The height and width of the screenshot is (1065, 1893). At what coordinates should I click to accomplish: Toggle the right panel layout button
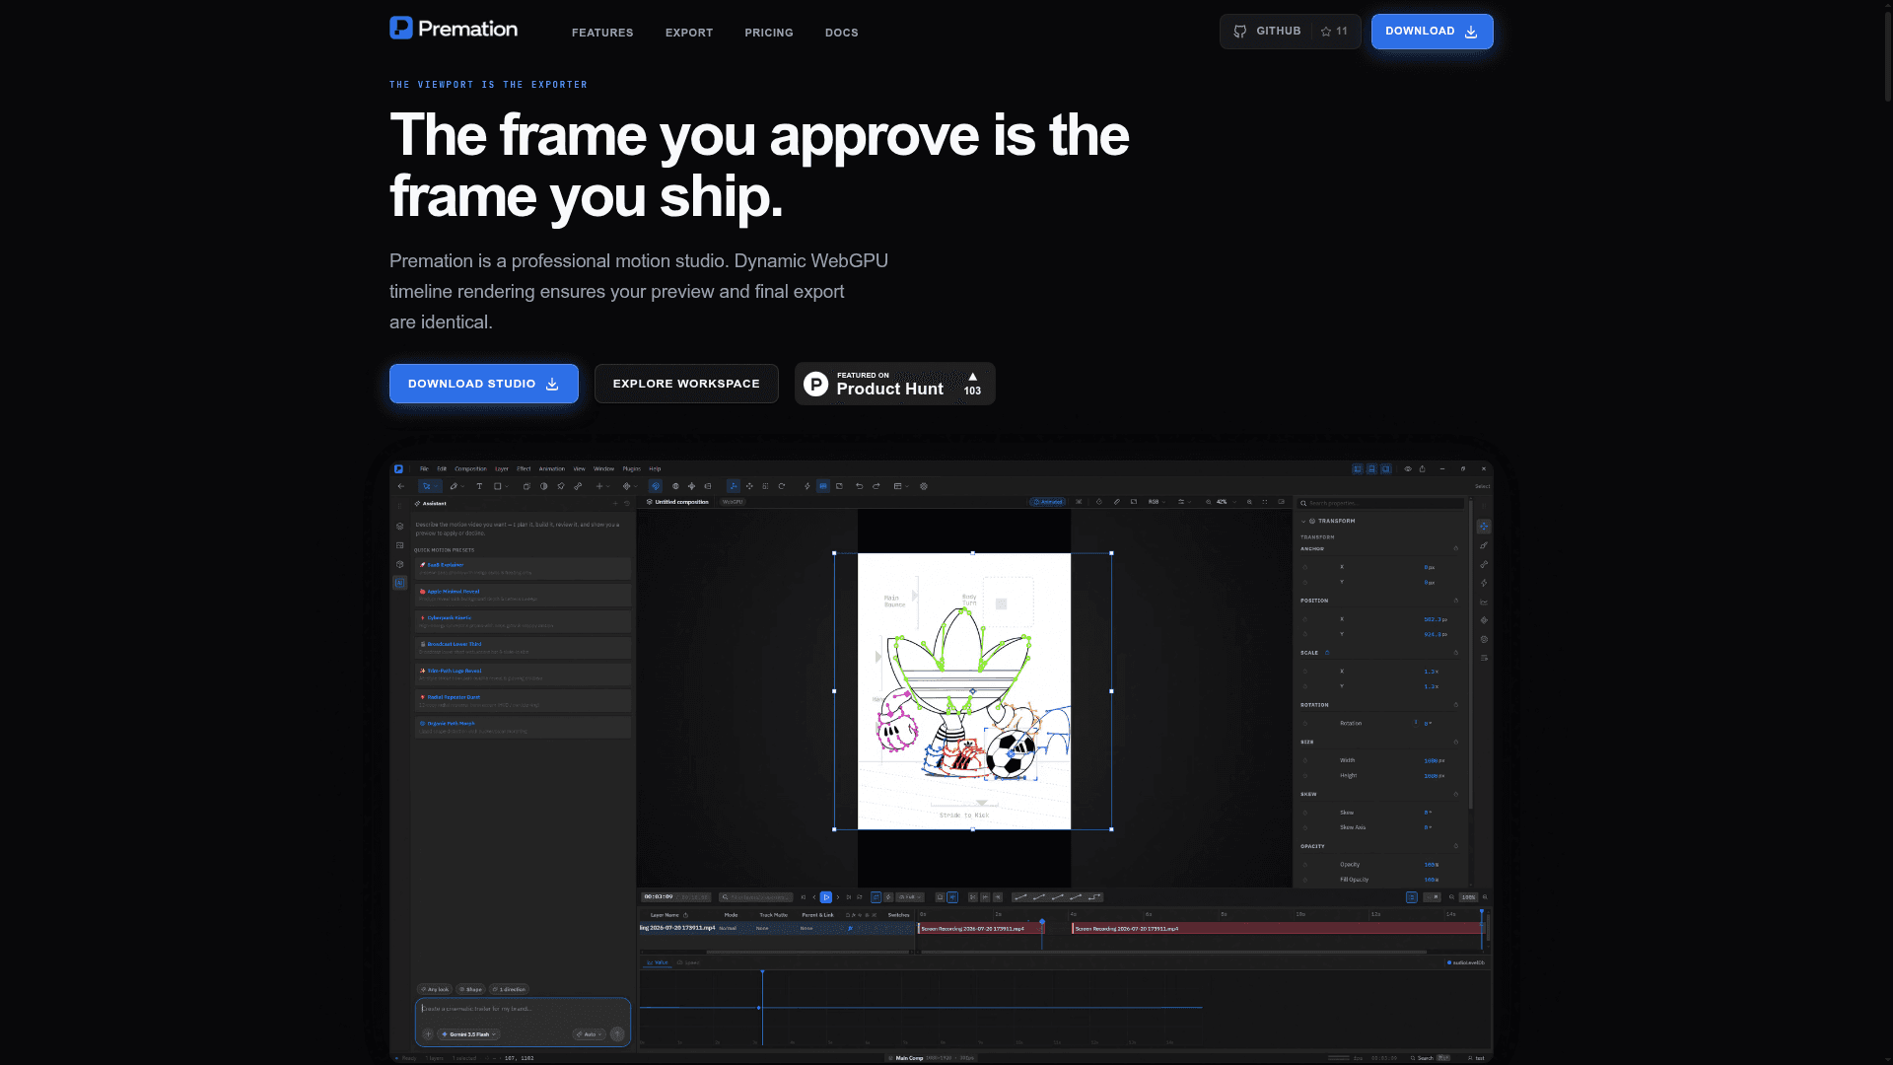pyautogui.click(x=1385, y=469)
